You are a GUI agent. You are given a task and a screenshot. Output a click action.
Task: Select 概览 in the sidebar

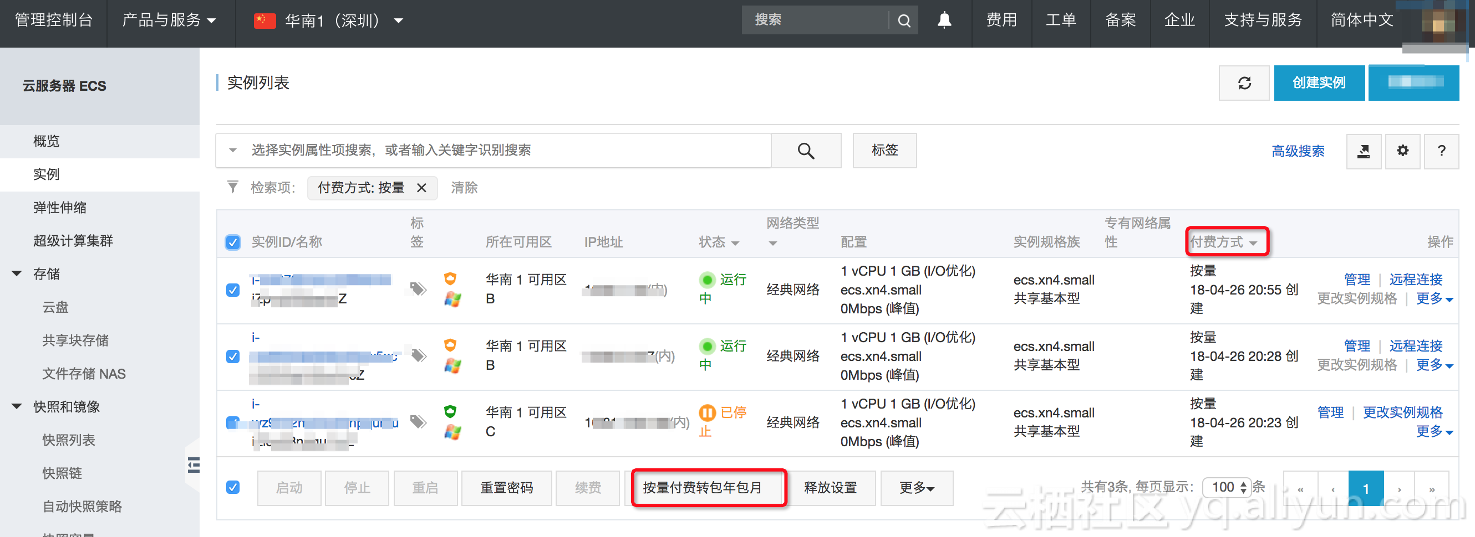click(x=47, y=141)
